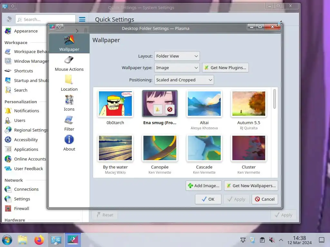Open the Filter section
The height and width of the screenshot is (247, 330).
[x=69, y=123]
